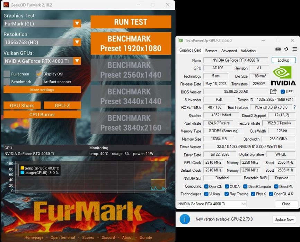Viewport: 300px width, 242px height.
Task: Open the GPU-Z hamburger menu
Action: point(294,49)
